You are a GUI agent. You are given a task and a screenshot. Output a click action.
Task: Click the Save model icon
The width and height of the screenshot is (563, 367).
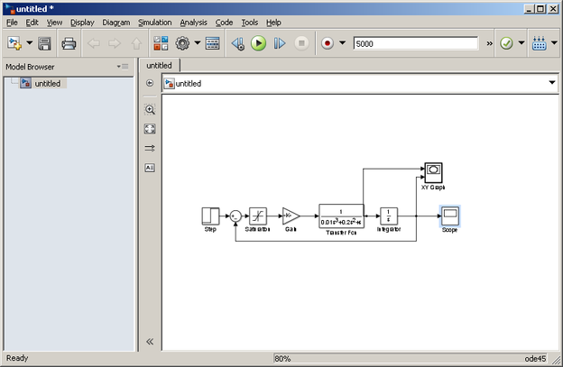tap(44, 43)
